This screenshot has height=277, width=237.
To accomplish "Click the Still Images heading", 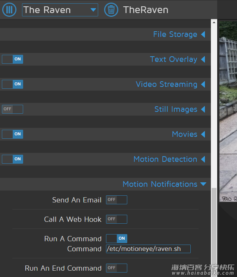I will (176, 109).
